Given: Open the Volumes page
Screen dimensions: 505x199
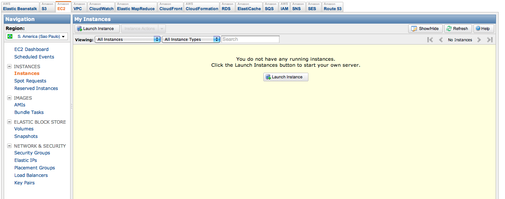Looking at the screenshot, I should [24, 129].
